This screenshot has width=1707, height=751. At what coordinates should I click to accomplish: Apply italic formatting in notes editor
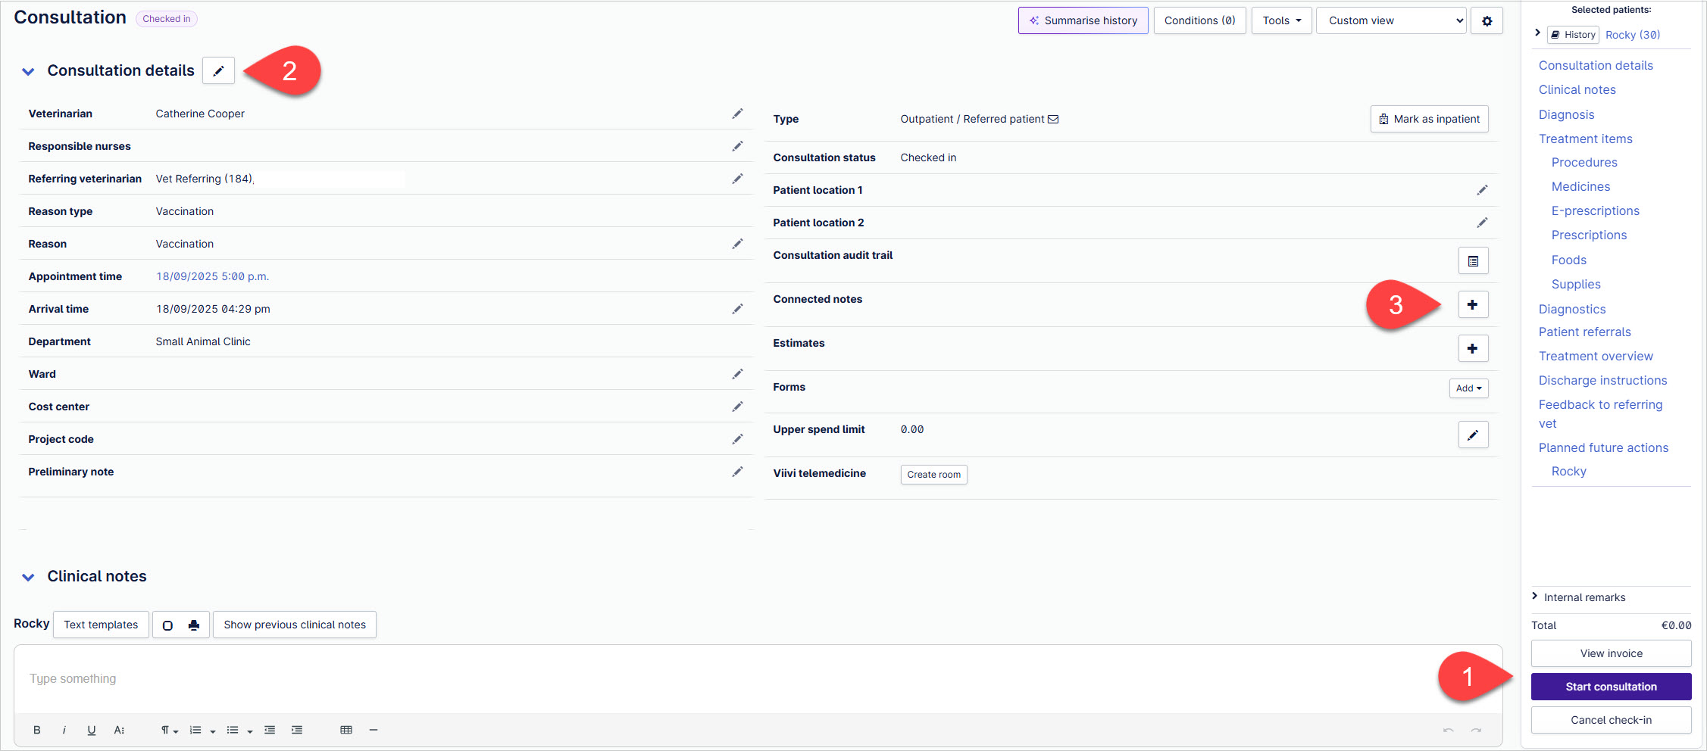[x=64, y=730]
